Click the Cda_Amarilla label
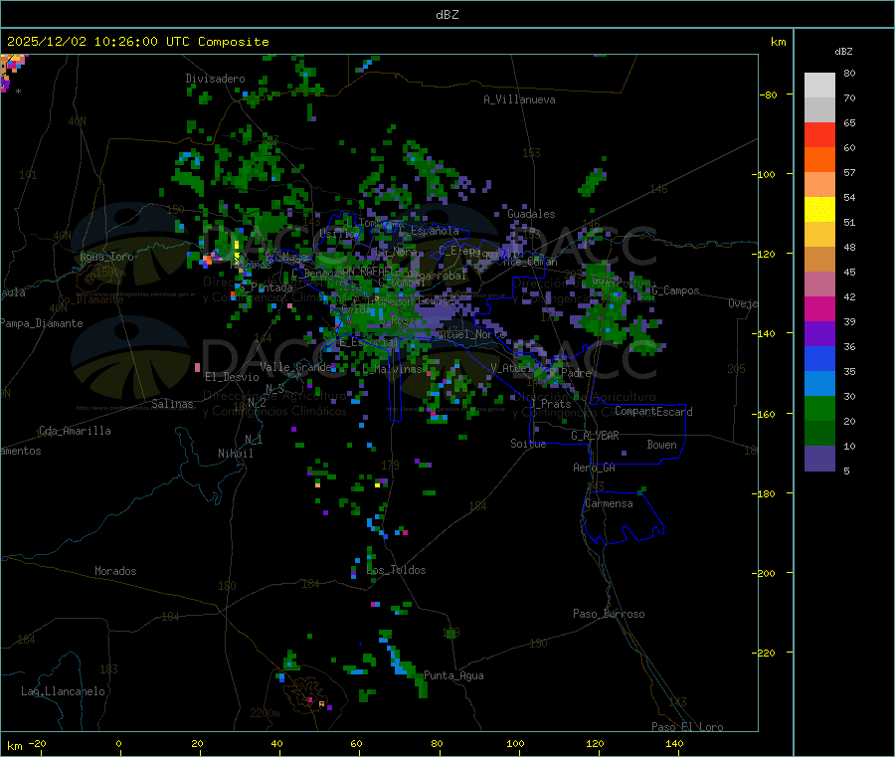Screen dimensions: 895x757 tap(75, 431)
